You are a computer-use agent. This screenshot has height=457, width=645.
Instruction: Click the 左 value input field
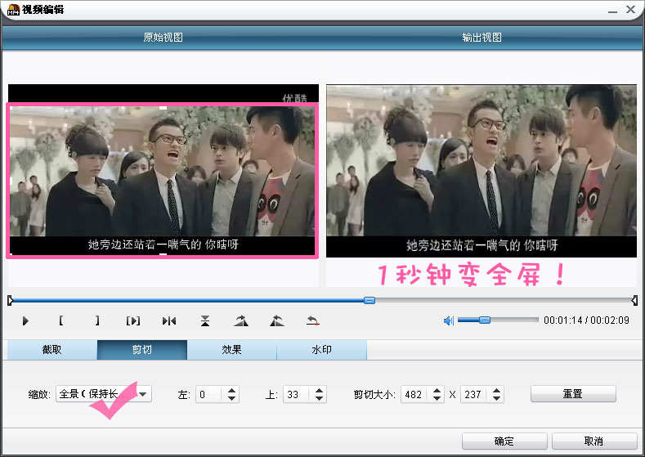coord(208,395)
